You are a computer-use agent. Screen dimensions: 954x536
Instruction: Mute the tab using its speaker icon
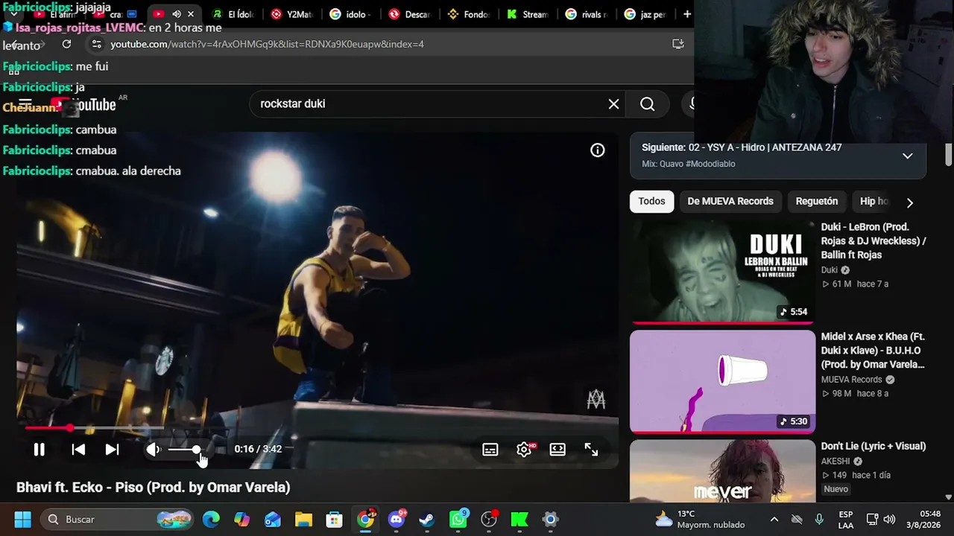(x=177, y=14)
